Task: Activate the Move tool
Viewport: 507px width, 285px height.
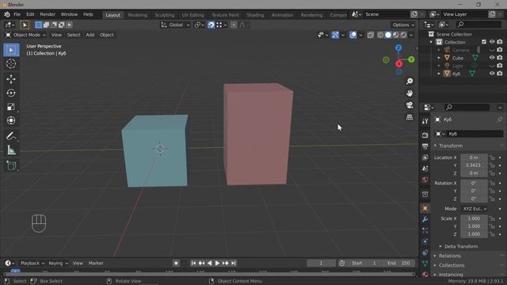Action: (x=11, y=79)
